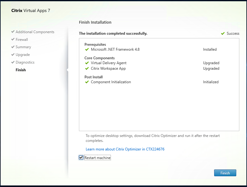Click the green Success checkmark icon
This screenshot has width=247, height=187.
(x=223, y=33)
